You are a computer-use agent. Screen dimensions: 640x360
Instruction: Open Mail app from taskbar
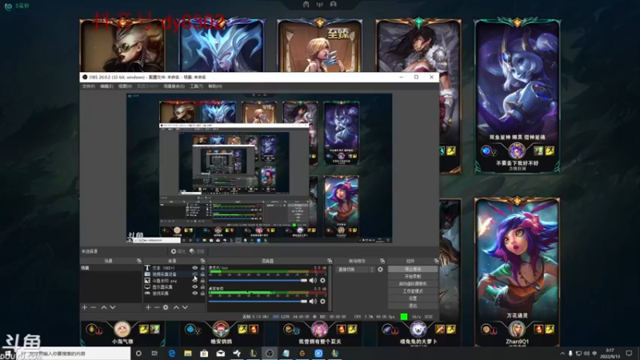pos(221,354)
